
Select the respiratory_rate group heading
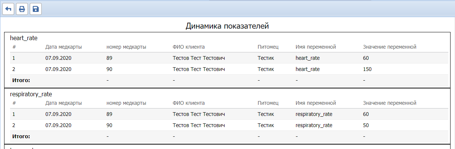(x=33, y=94)
